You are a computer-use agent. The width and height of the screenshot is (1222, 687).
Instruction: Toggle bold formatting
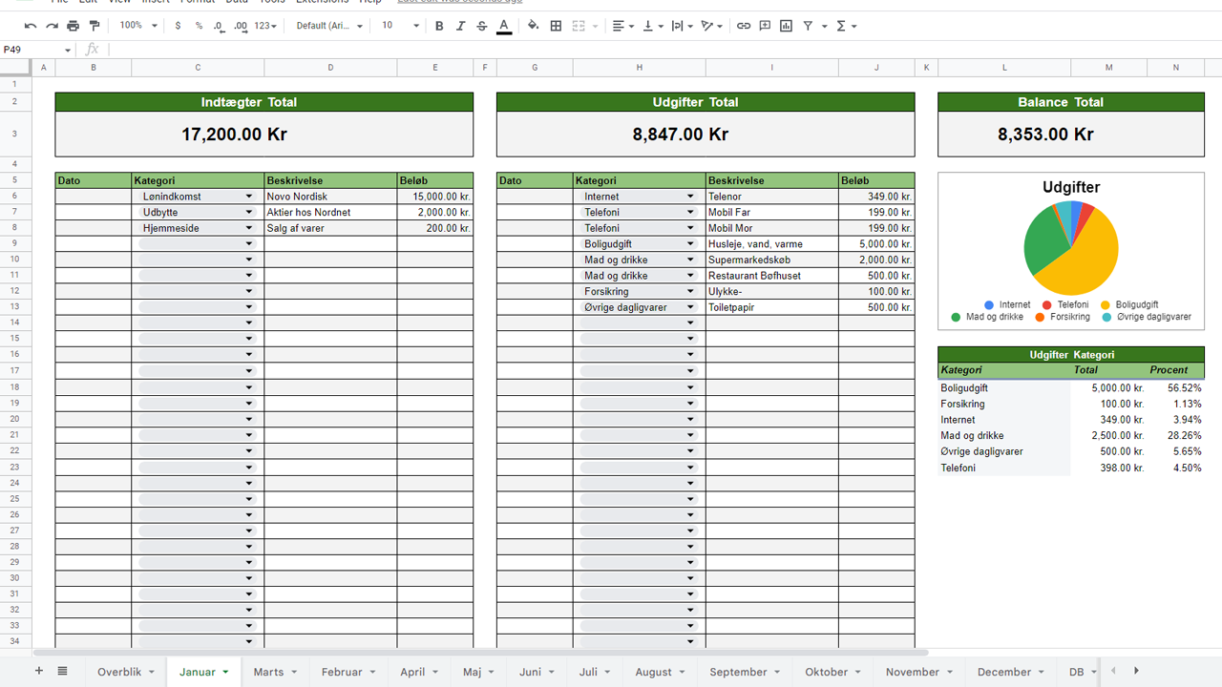[439, 26]
